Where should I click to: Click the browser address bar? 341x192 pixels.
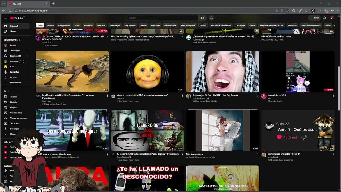click(144, 11)
